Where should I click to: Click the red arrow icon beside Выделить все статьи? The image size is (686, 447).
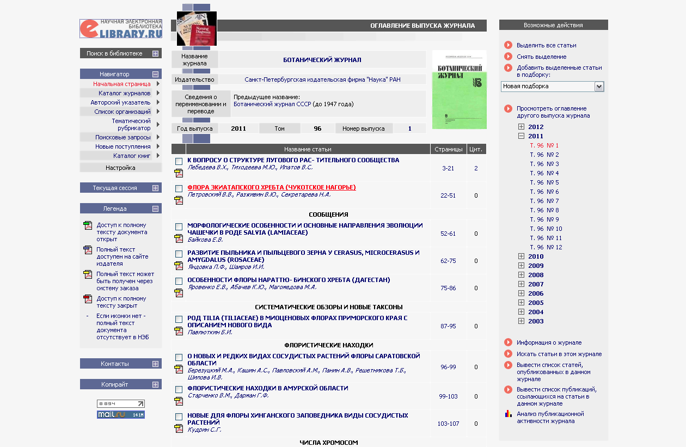pos(508,45)
